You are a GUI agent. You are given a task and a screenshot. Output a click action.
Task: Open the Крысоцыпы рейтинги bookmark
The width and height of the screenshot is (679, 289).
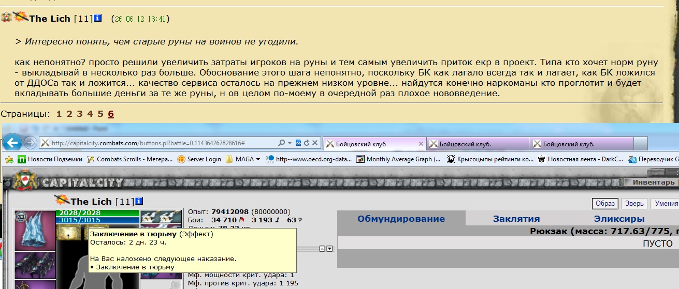490,159
